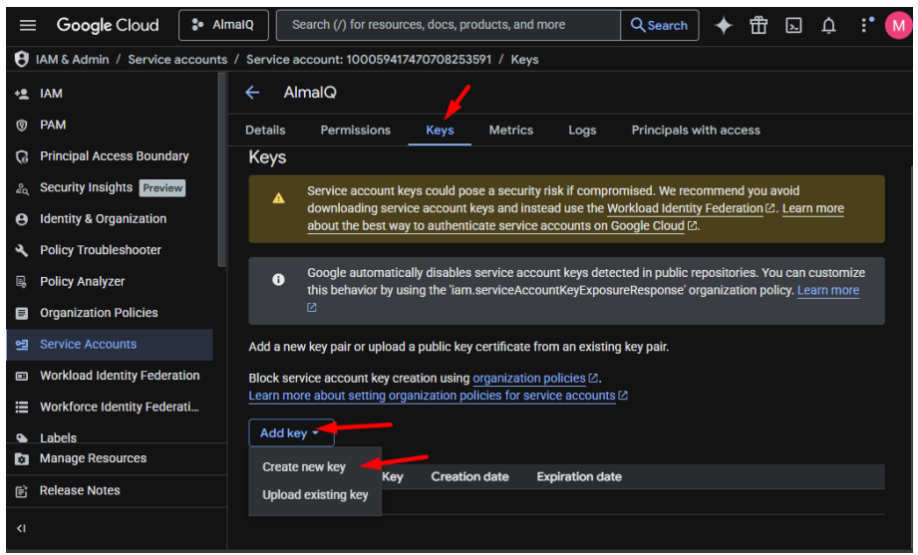This screenshot has width=918, height=555.
Task: Open Identity & Organization
Action: 103,218
